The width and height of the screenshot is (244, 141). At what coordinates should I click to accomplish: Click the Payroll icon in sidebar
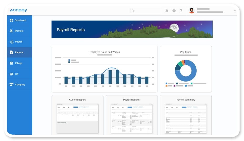click(11, 42)
